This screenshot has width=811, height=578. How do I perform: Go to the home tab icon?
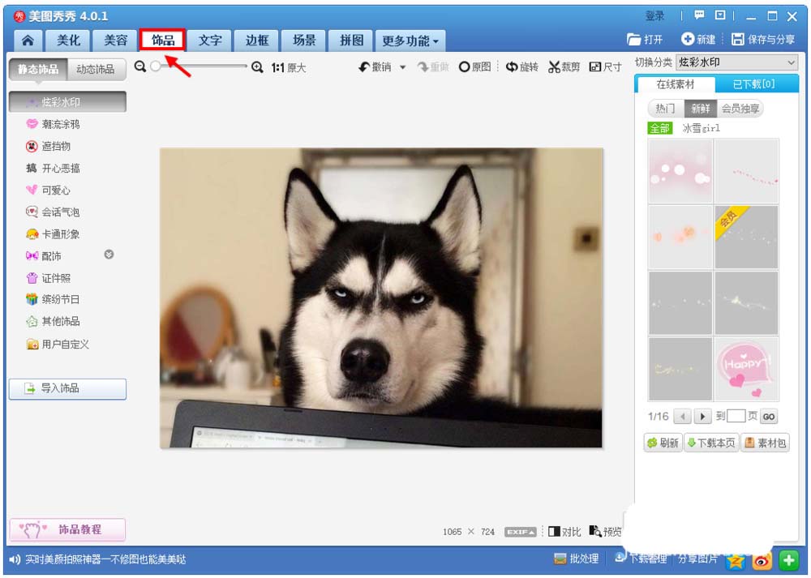click(28, 41)
